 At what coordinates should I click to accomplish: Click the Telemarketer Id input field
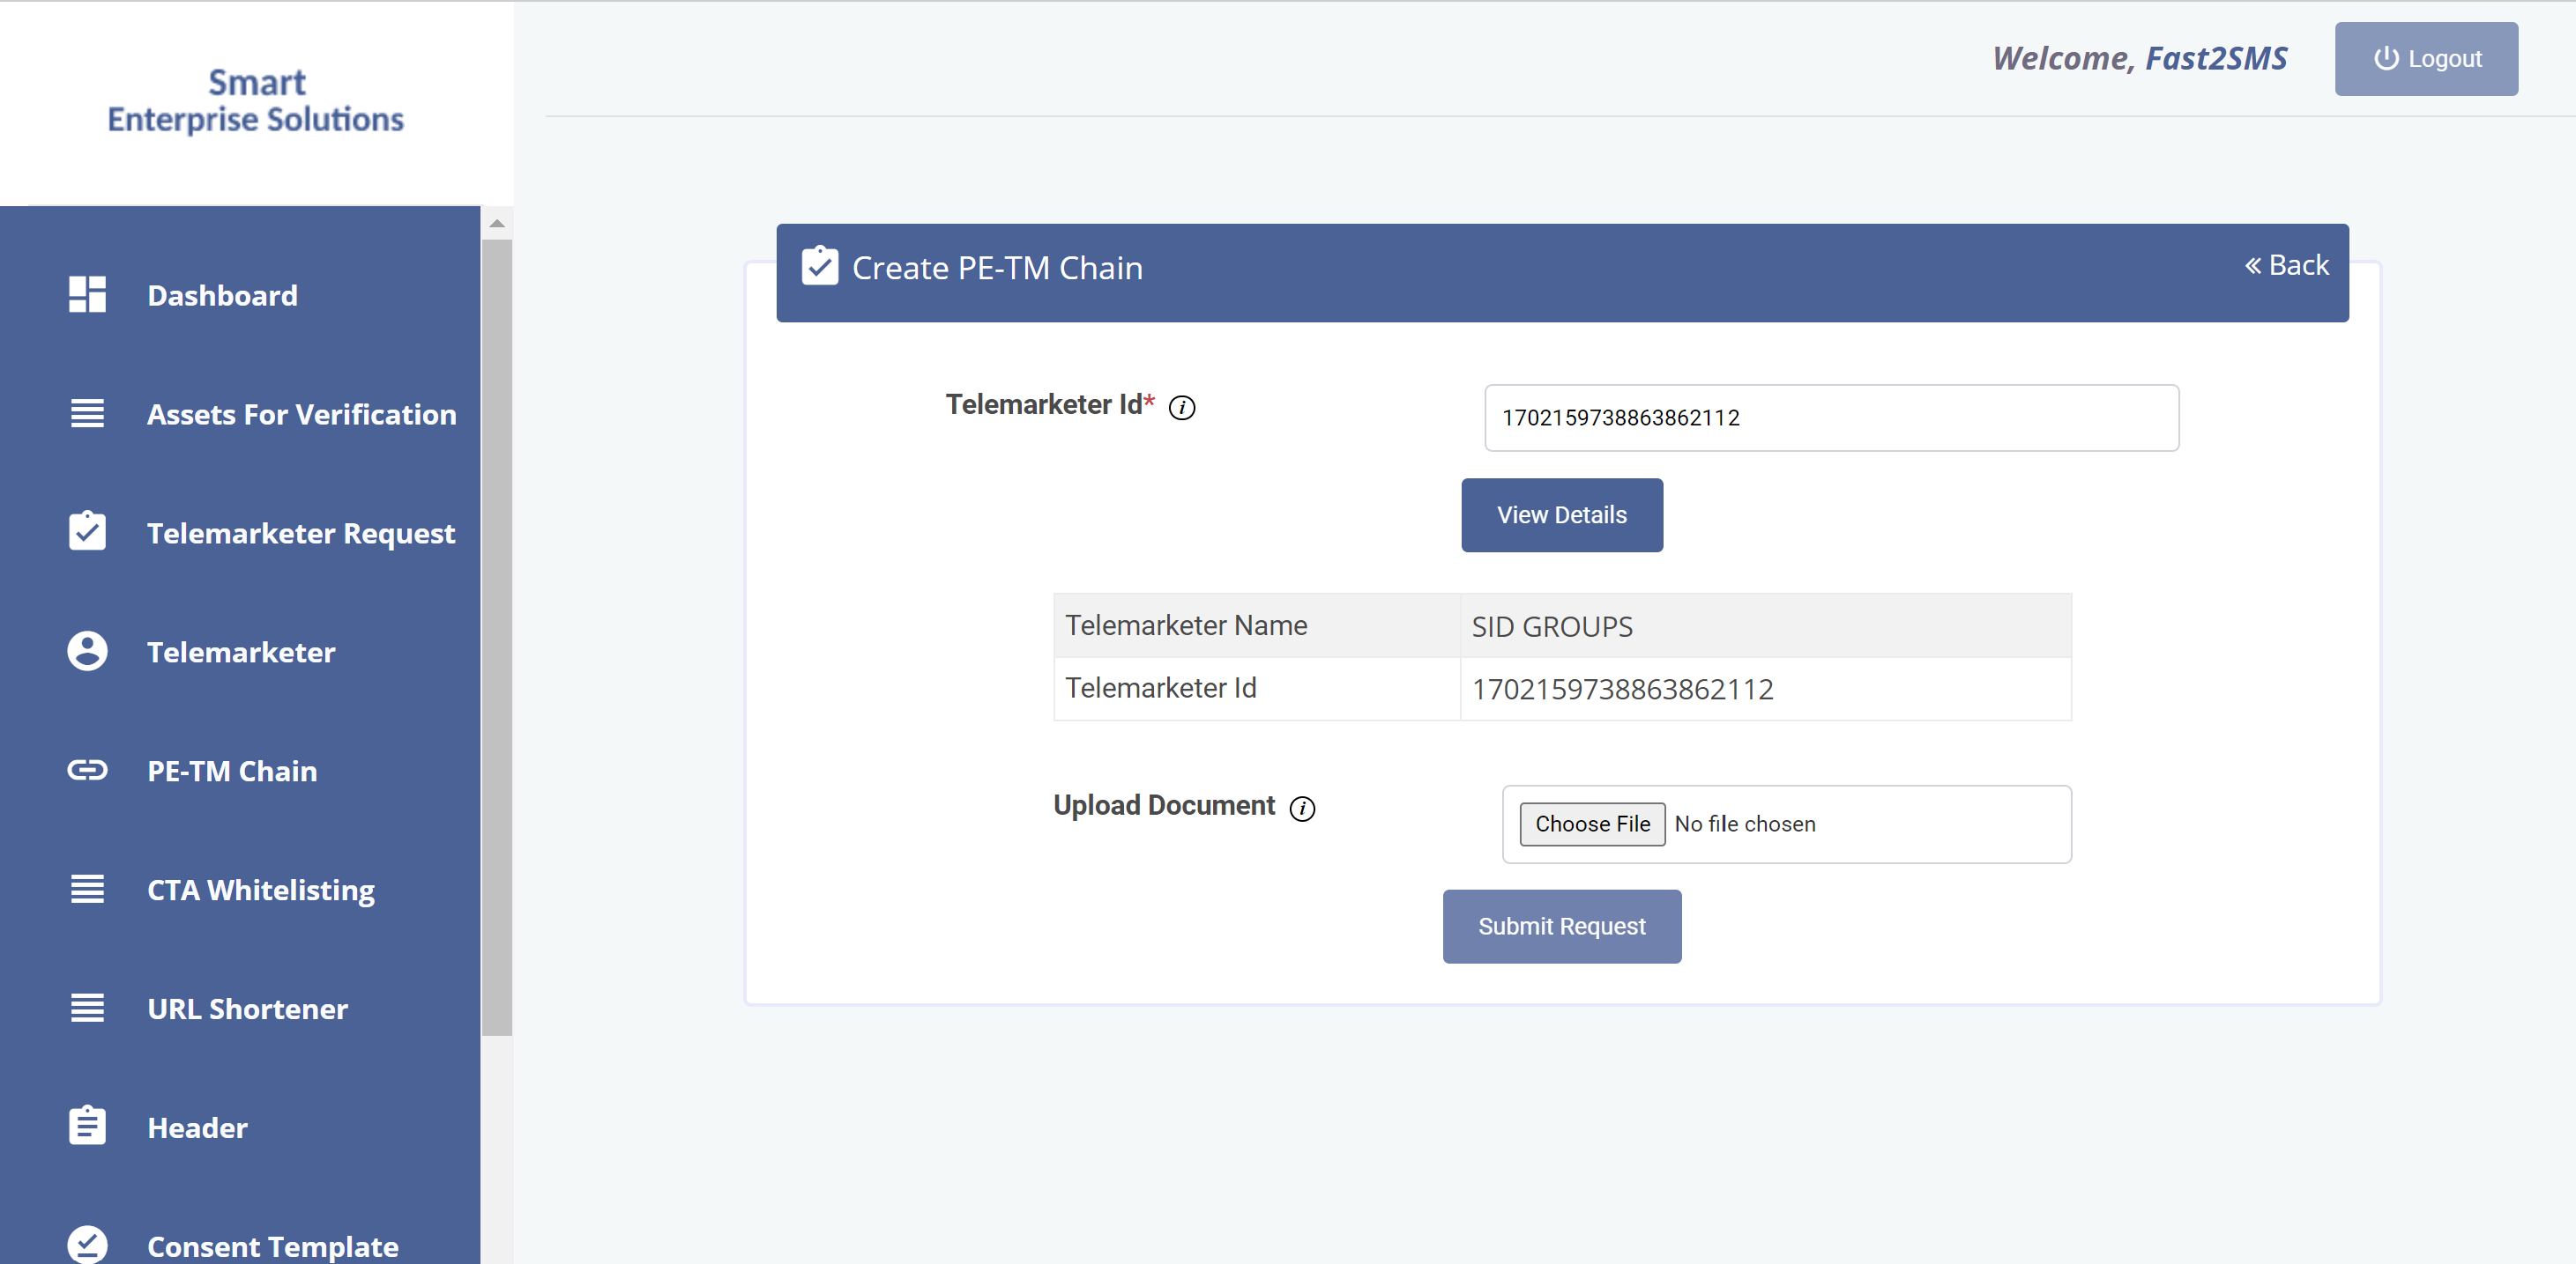click(x=1831, y=418)
